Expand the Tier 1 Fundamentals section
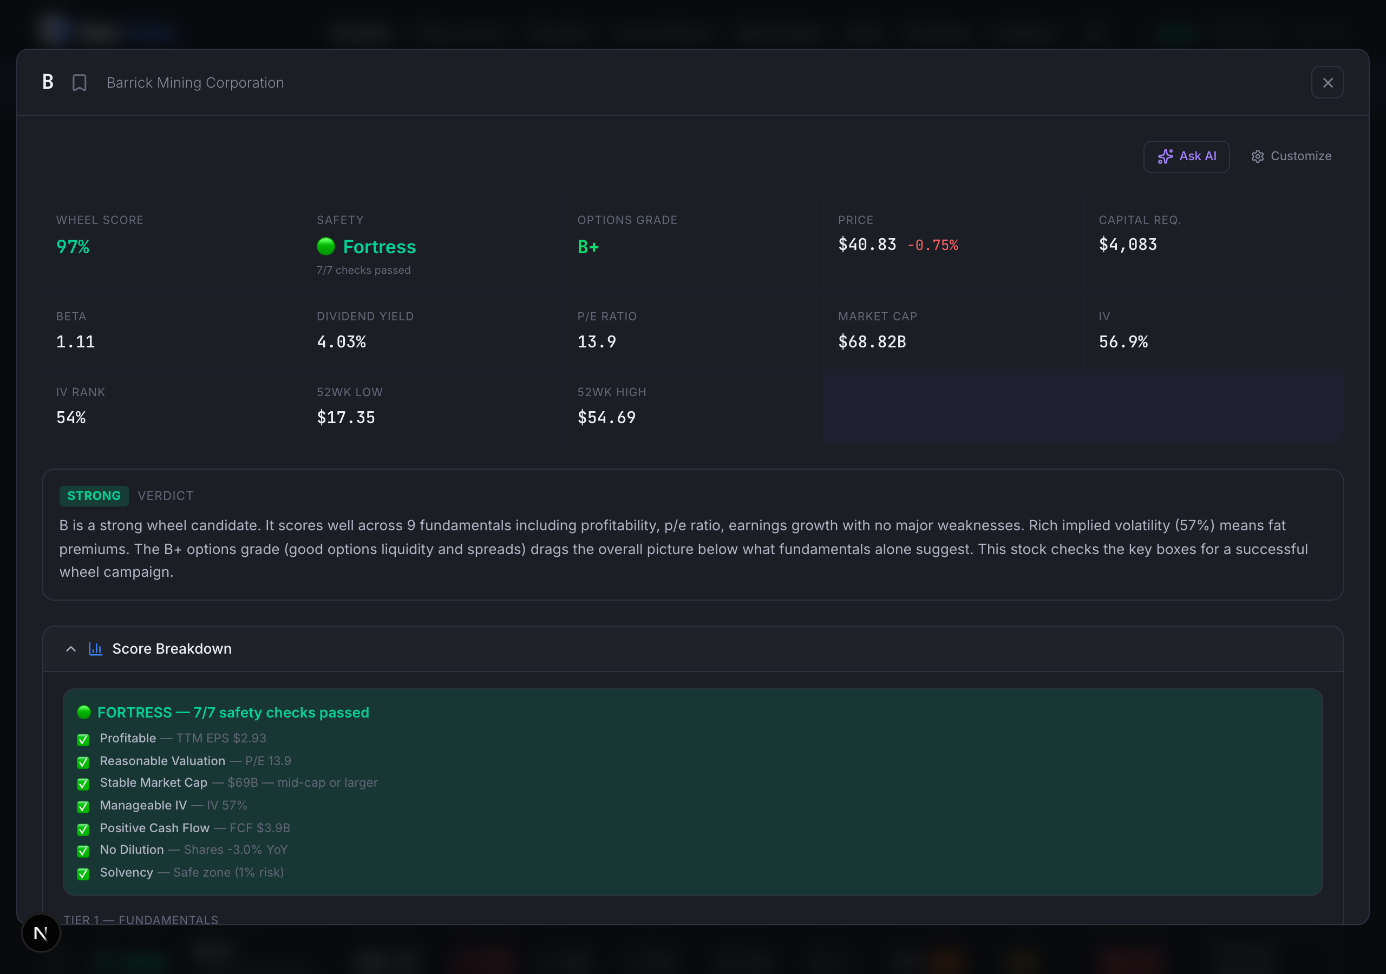The image size is (1386, 974). click(142, 920)
